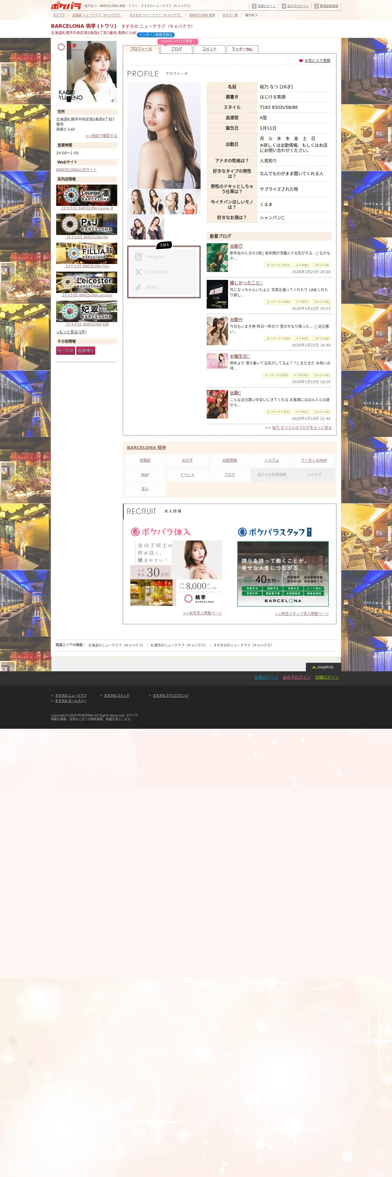Viewport: 392px width, 1177px height.
Task: Open >>男性スタッフ求人情報ページ link
Action: click(302, 614)
